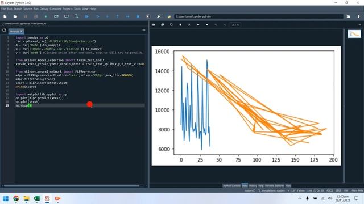This screenshot has width=364, height=204.
Task: Open file with the folder toolbar icon
Action: [15, 16]
